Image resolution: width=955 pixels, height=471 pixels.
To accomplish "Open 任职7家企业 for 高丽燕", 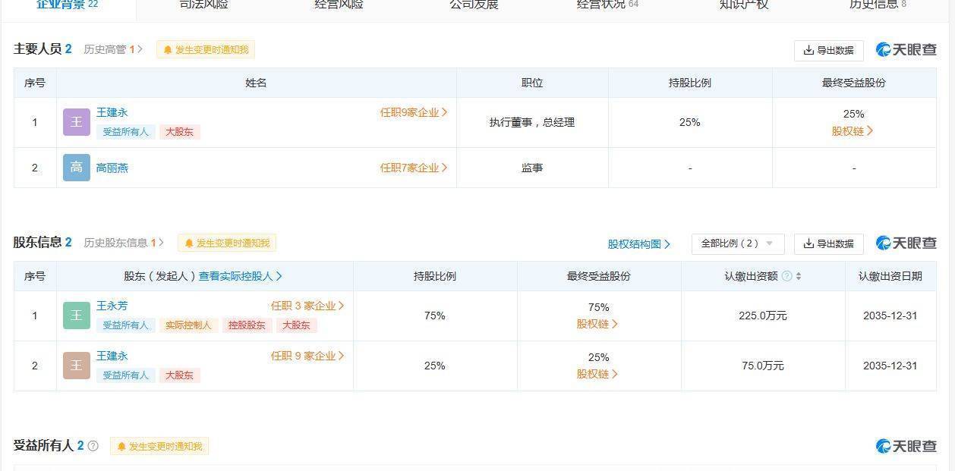I will pyautogui.click(x=414, y=168).
